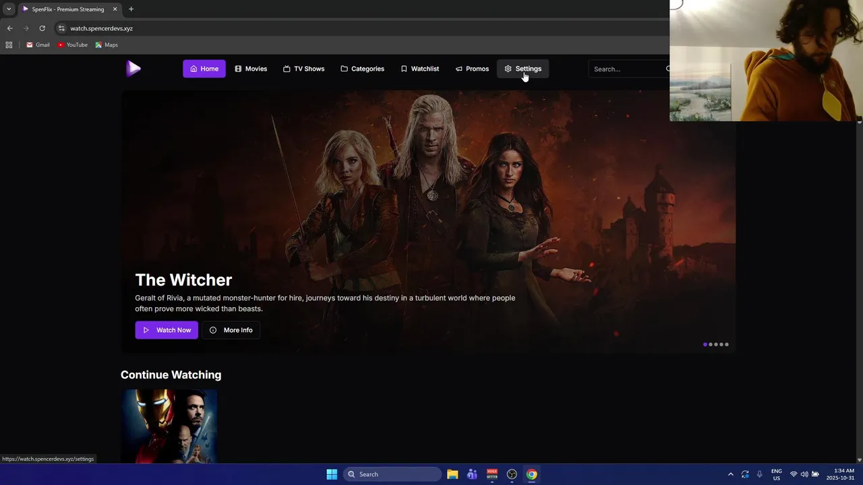
Task: Click the SpenFlix play logo
Action: pos(133,68)
